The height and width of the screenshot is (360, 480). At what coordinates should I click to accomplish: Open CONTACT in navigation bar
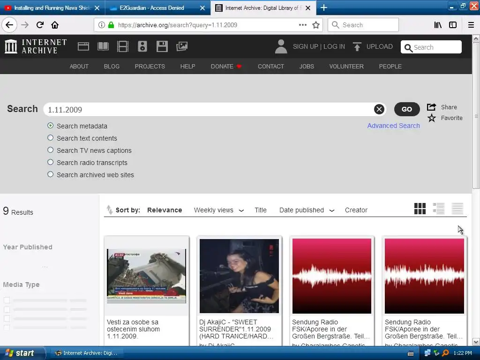coord(271,67)
